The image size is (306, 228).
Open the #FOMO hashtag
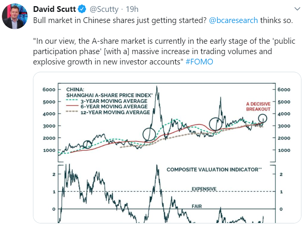point(199,62)
